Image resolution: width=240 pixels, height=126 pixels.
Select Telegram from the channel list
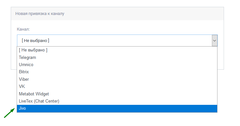[117, 58]
